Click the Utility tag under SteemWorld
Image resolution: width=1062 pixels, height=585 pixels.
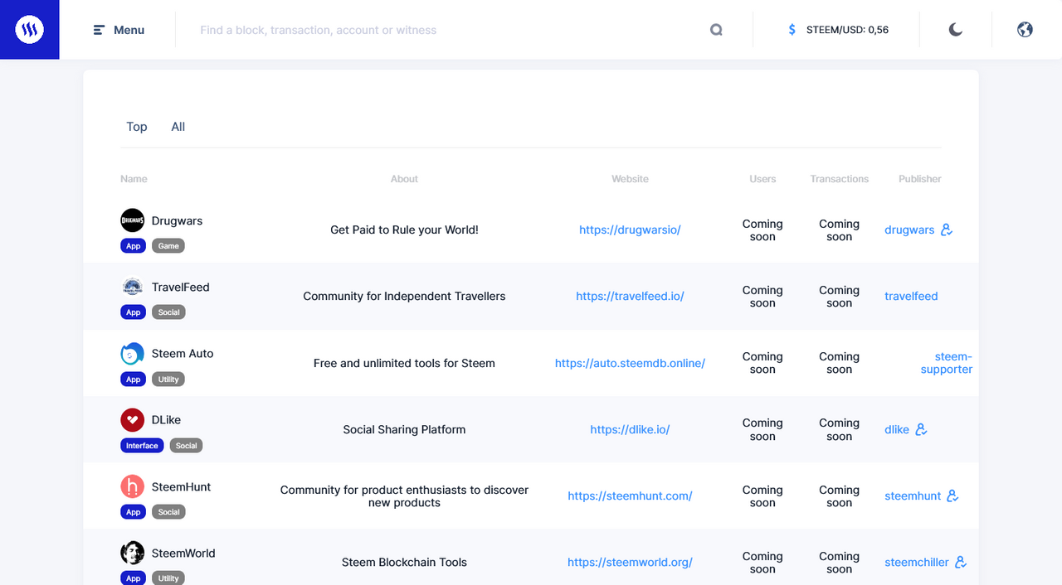(x=168, y=578)
